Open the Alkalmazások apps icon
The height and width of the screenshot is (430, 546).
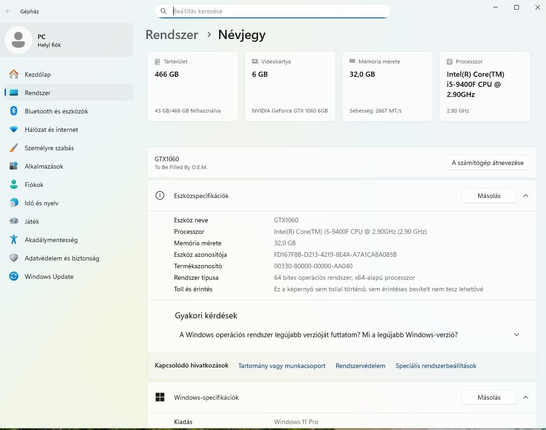[14, 166]
